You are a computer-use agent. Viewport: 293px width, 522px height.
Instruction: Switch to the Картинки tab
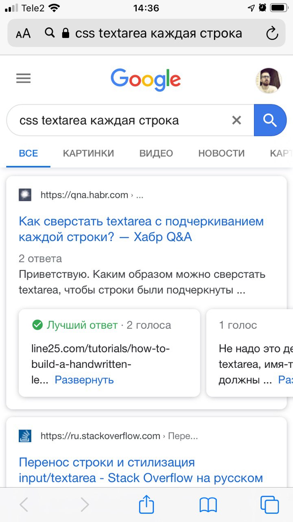(88, 153)
